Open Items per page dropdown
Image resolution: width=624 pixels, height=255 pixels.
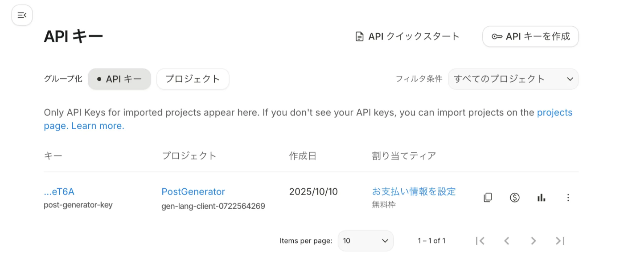365,241
